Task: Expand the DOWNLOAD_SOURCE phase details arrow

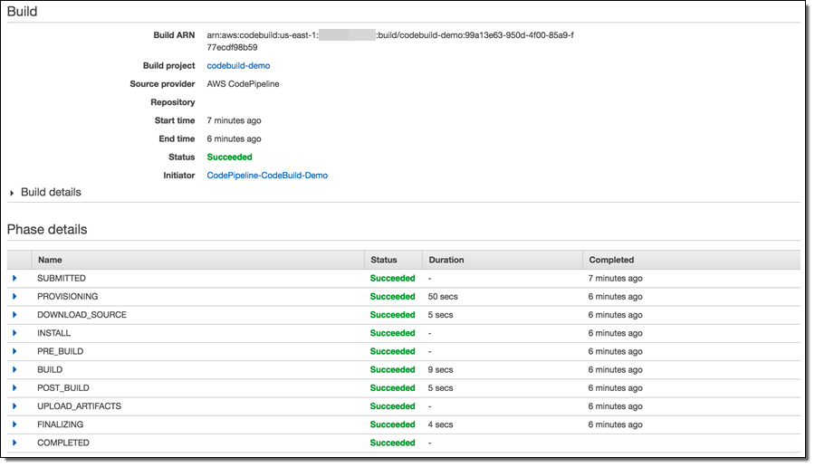Action: (x=14, y=315)
